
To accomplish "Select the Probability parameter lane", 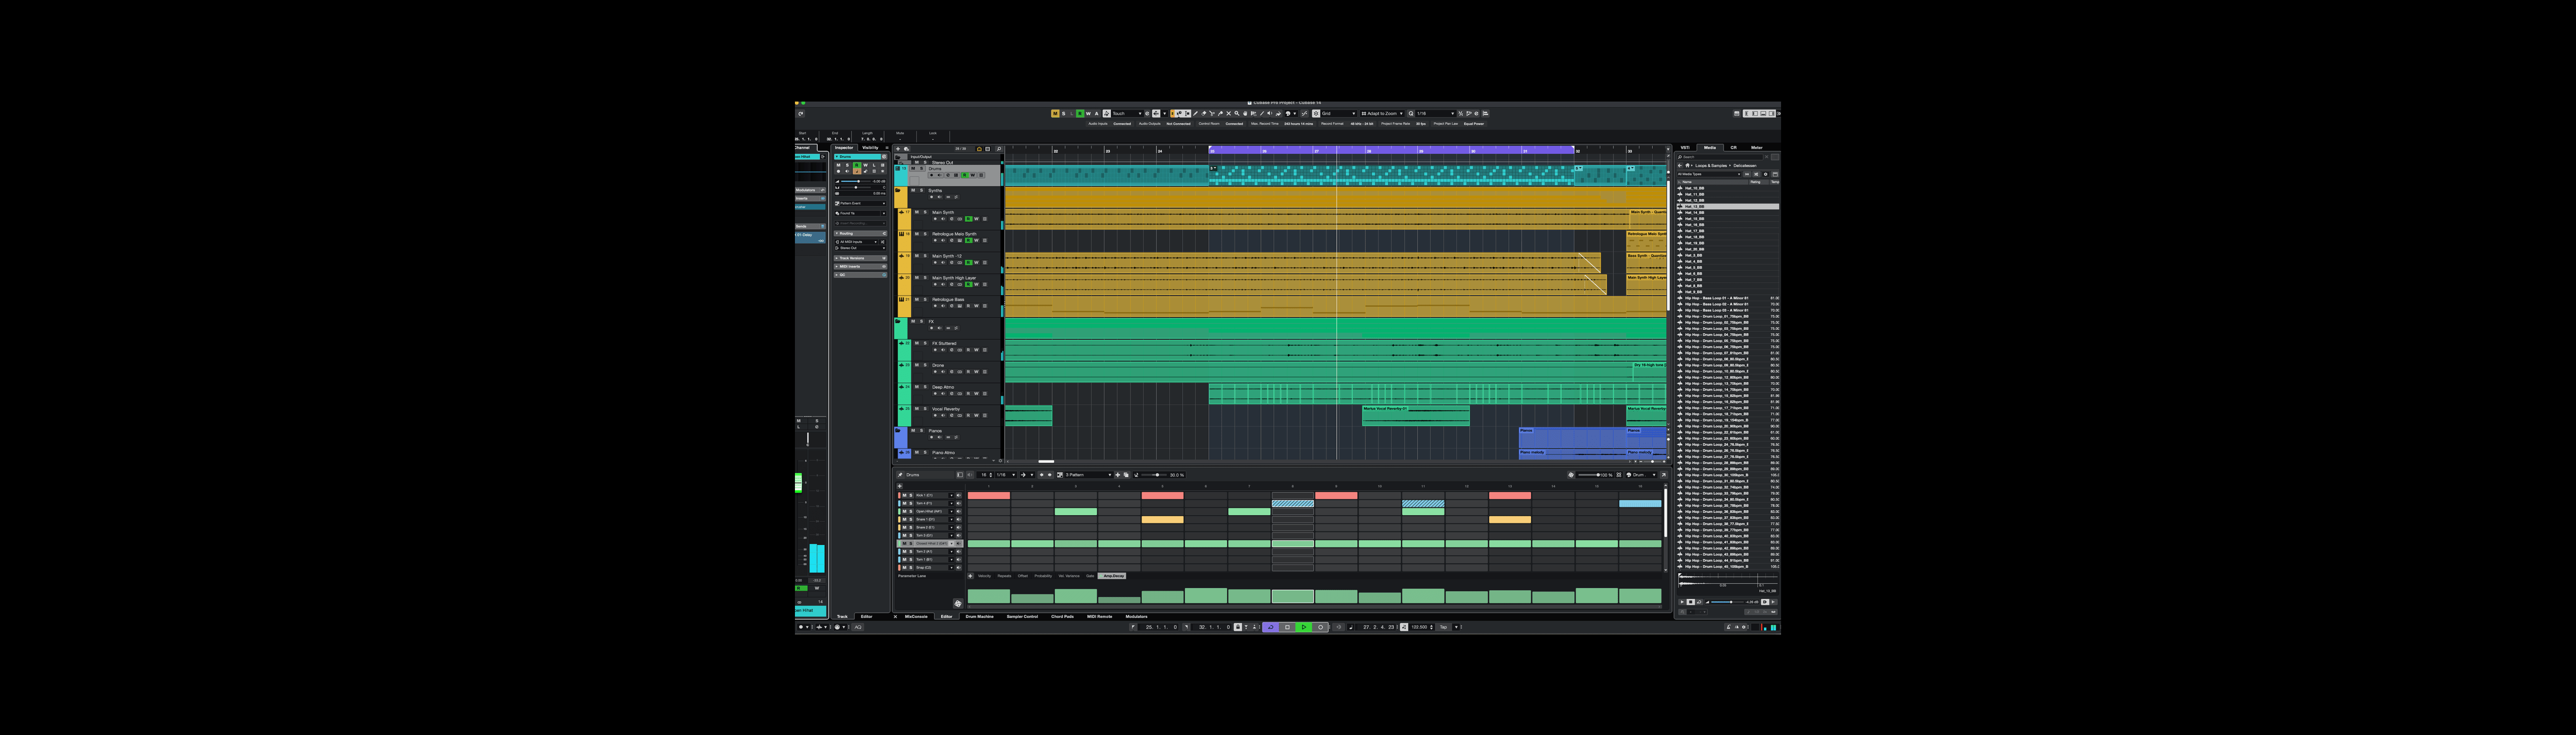I will point(1043,576).
